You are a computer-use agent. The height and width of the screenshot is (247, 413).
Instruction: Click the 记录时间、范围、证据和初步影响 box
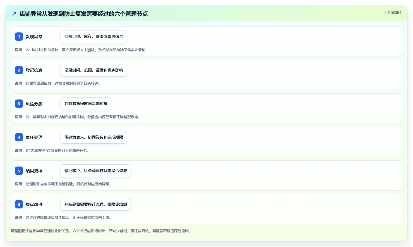[x=94, y=70]
